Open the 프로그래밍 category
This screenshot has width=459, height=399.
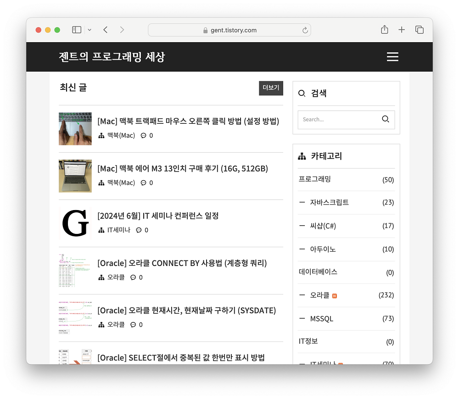point(315,179)
